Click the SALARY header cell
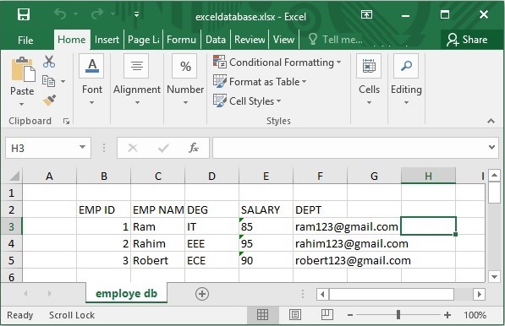This screenshot has width=505, height=326. pos(266,209)
